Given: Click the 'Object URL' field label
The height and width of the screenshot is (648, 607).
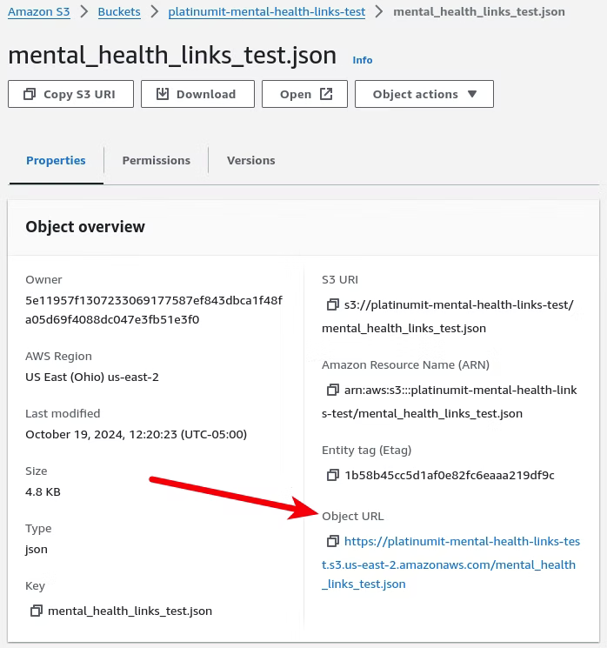Looking at the screenshot, I should (x=353, y=516).
